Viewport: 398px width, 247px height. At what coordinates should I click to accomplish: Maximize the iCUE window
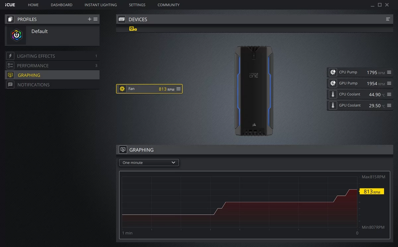380,5
